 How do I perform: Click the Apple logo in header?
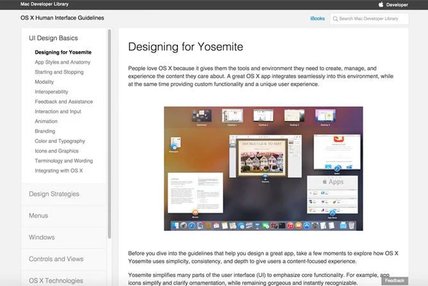381,4
